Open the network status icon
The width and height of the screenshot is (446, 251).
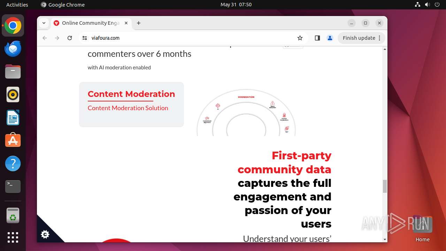[x=417, y=5]
